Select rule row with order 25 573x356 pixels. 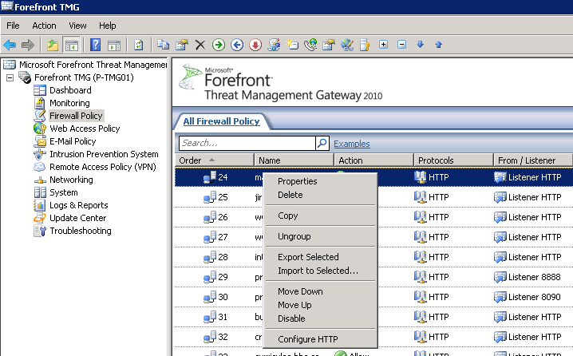pos(373,197)
